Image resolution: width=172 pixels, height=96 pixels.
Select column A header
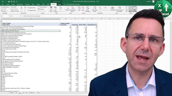tap(31, 19)
